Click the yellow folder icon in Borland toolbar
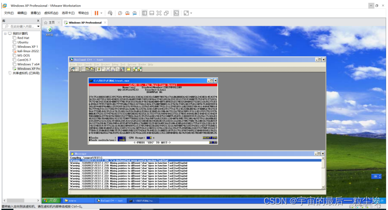Image resolution: width=388 pixels, height=210 pixels. pyautogui.click(x=129, y=69)
